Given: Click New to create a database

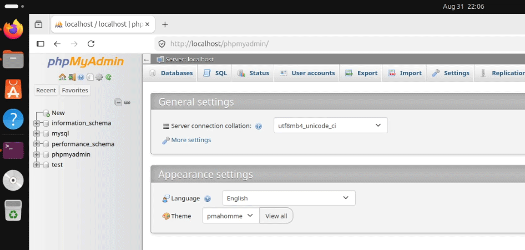Looking at the screenshot, I should click(58, 113).
